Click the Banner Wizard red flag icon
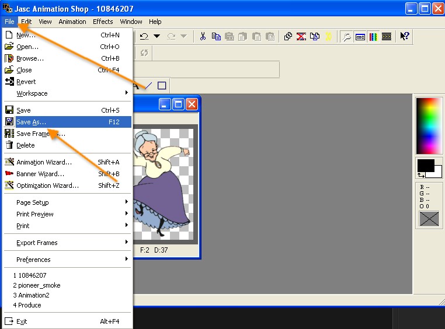 point(9,173)
